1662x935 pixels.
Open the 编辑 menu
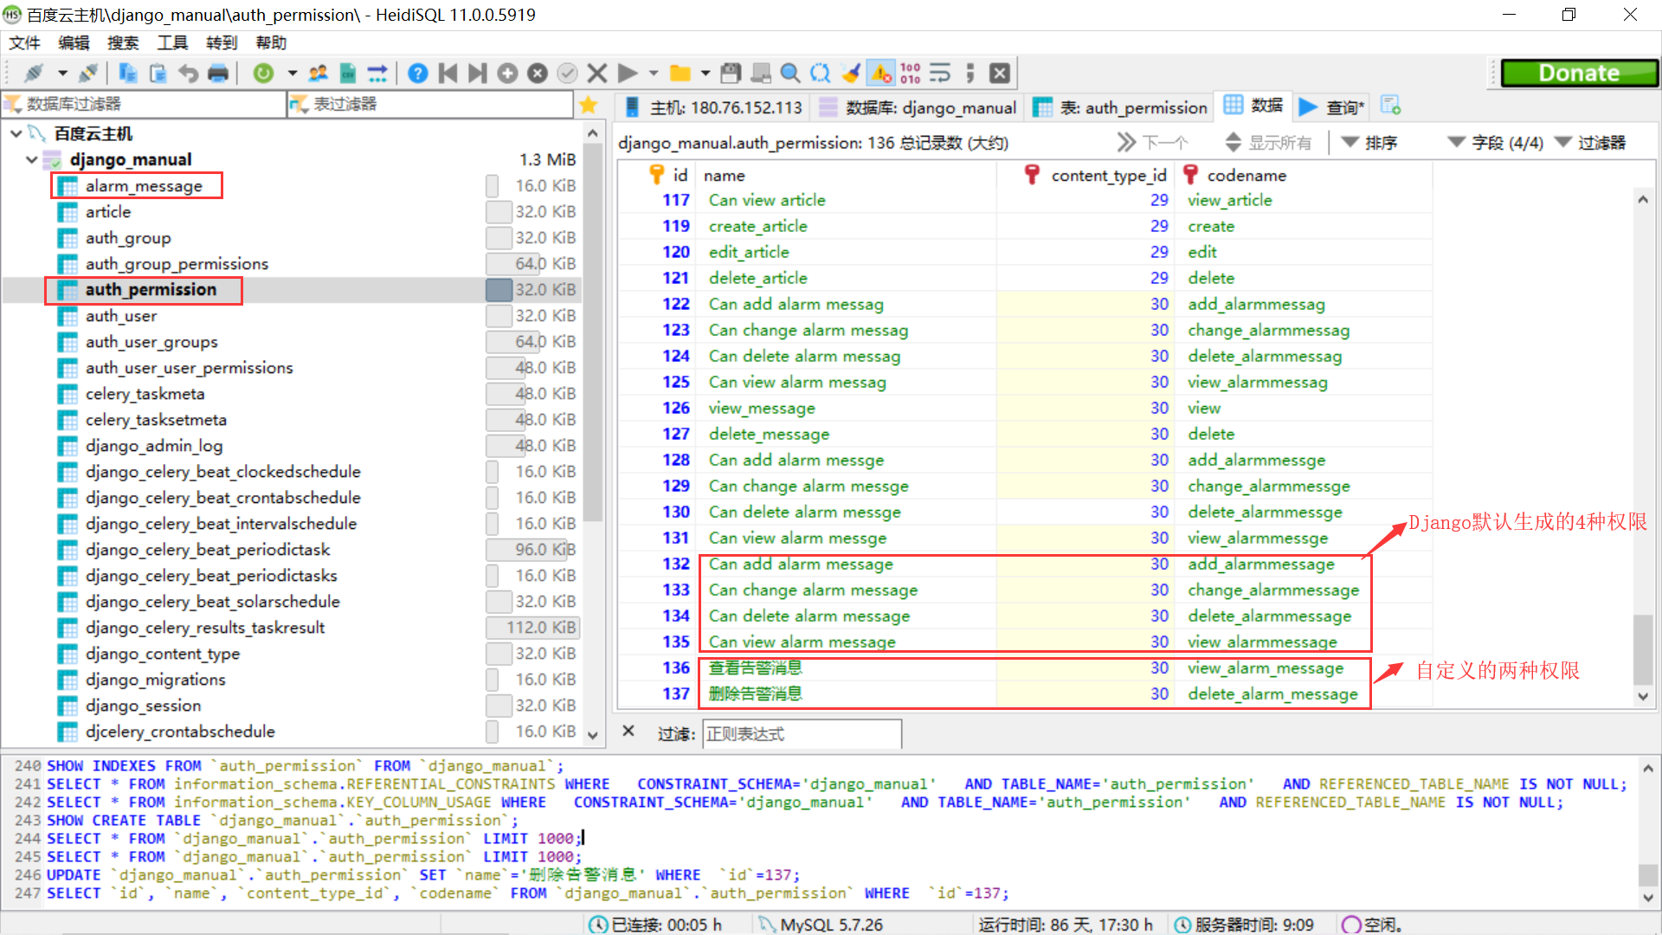click(x=74, y=42)
